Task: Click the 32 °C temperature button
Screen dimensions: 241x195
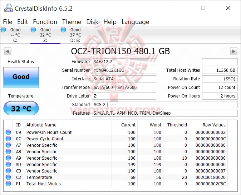Action: 21,108
